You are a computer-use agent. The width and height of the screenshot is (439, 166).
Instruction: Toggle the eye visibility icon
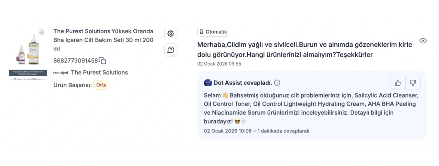[x=423, y=41]
